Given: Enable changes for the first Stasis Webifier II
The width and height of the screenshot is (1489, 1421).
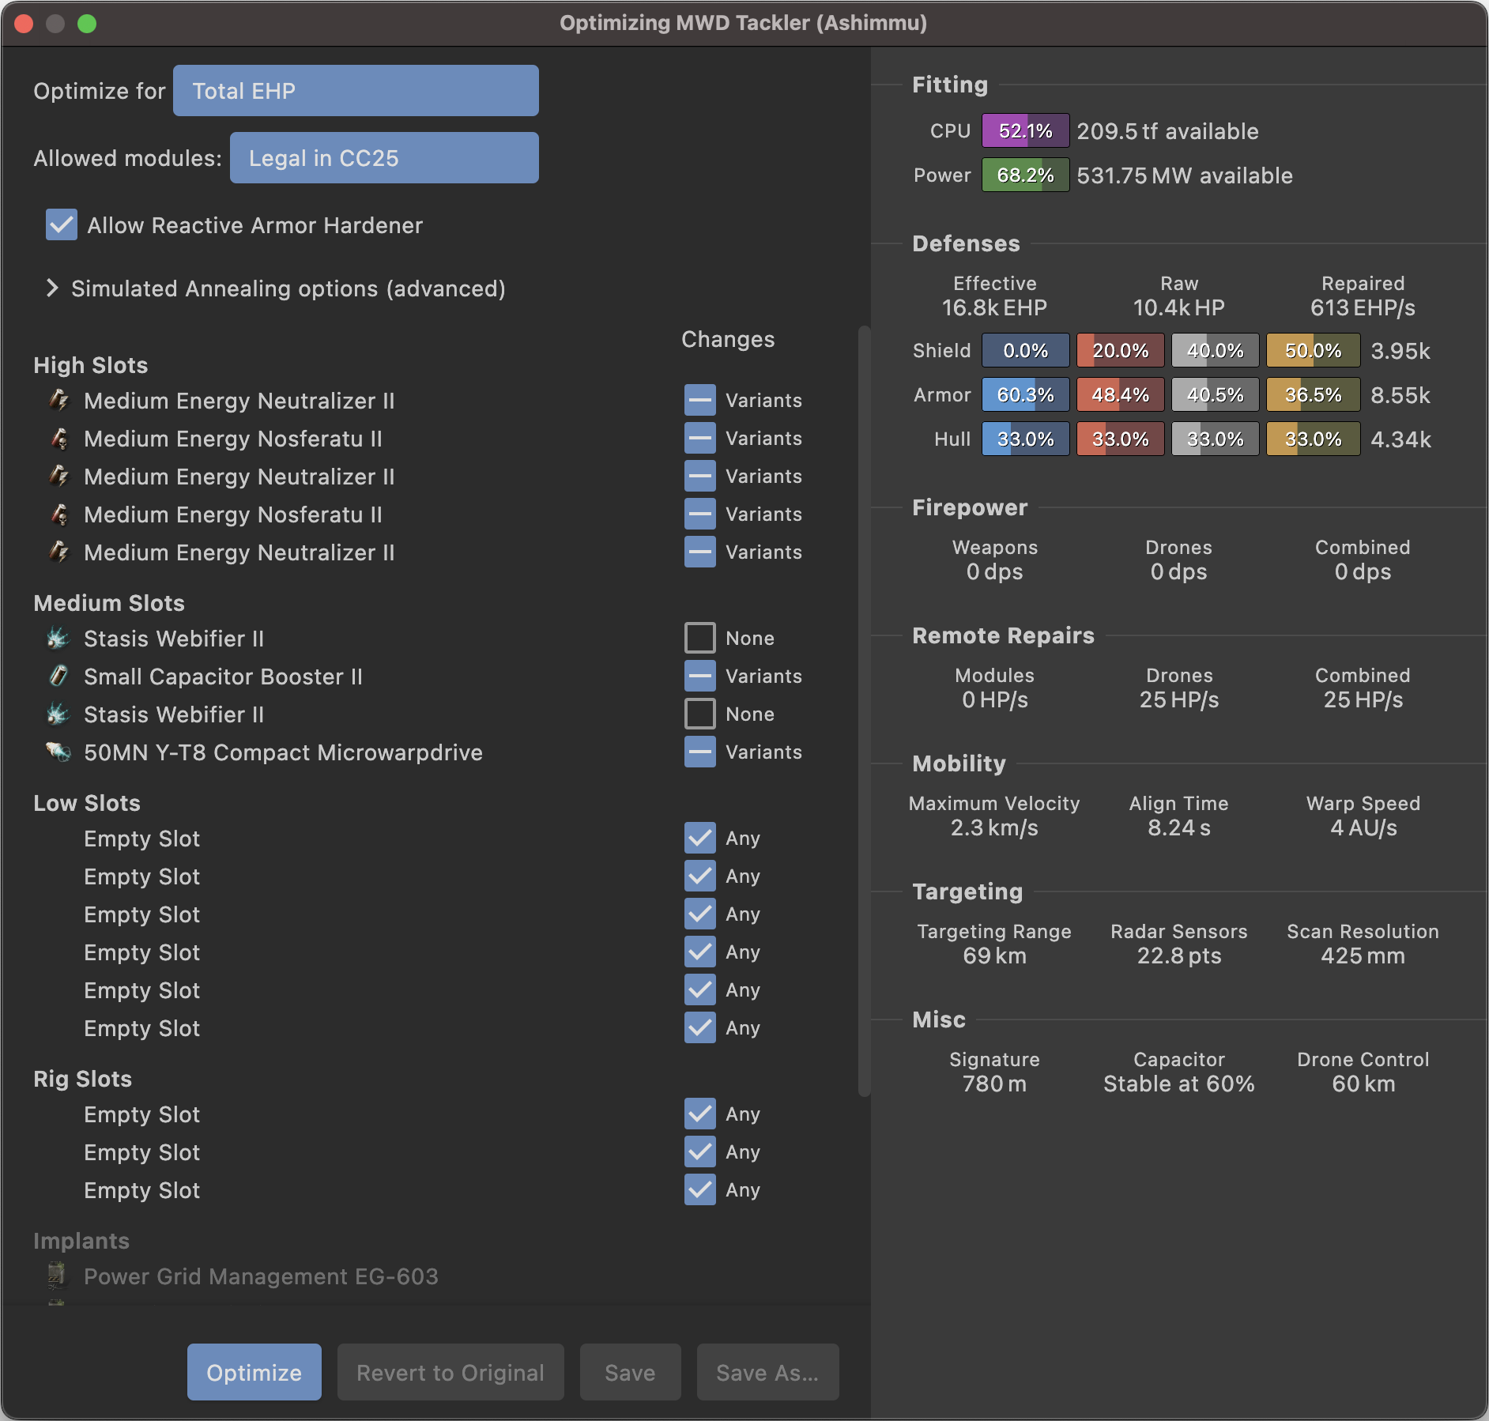Looking at the screenshot, I should point(699,637).
